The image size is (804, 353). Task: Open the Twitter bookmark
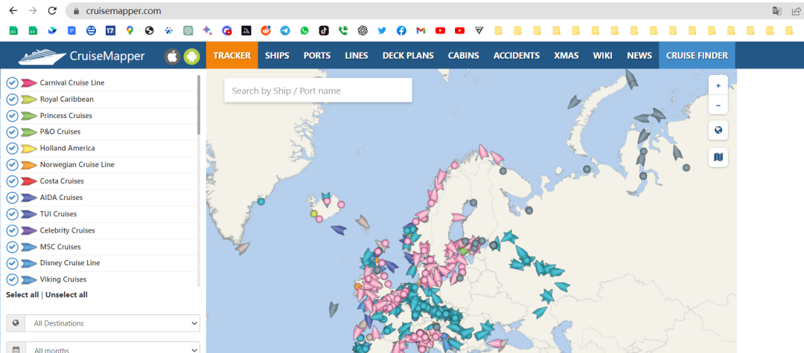coord(382,30)
